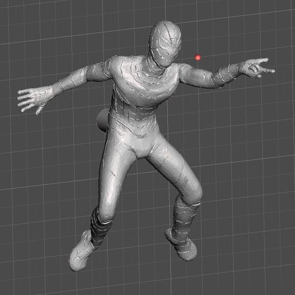Click the red sphere marker near the shoulder
Viewport: 295px width, 295px height.
click(x=198, y=57)
